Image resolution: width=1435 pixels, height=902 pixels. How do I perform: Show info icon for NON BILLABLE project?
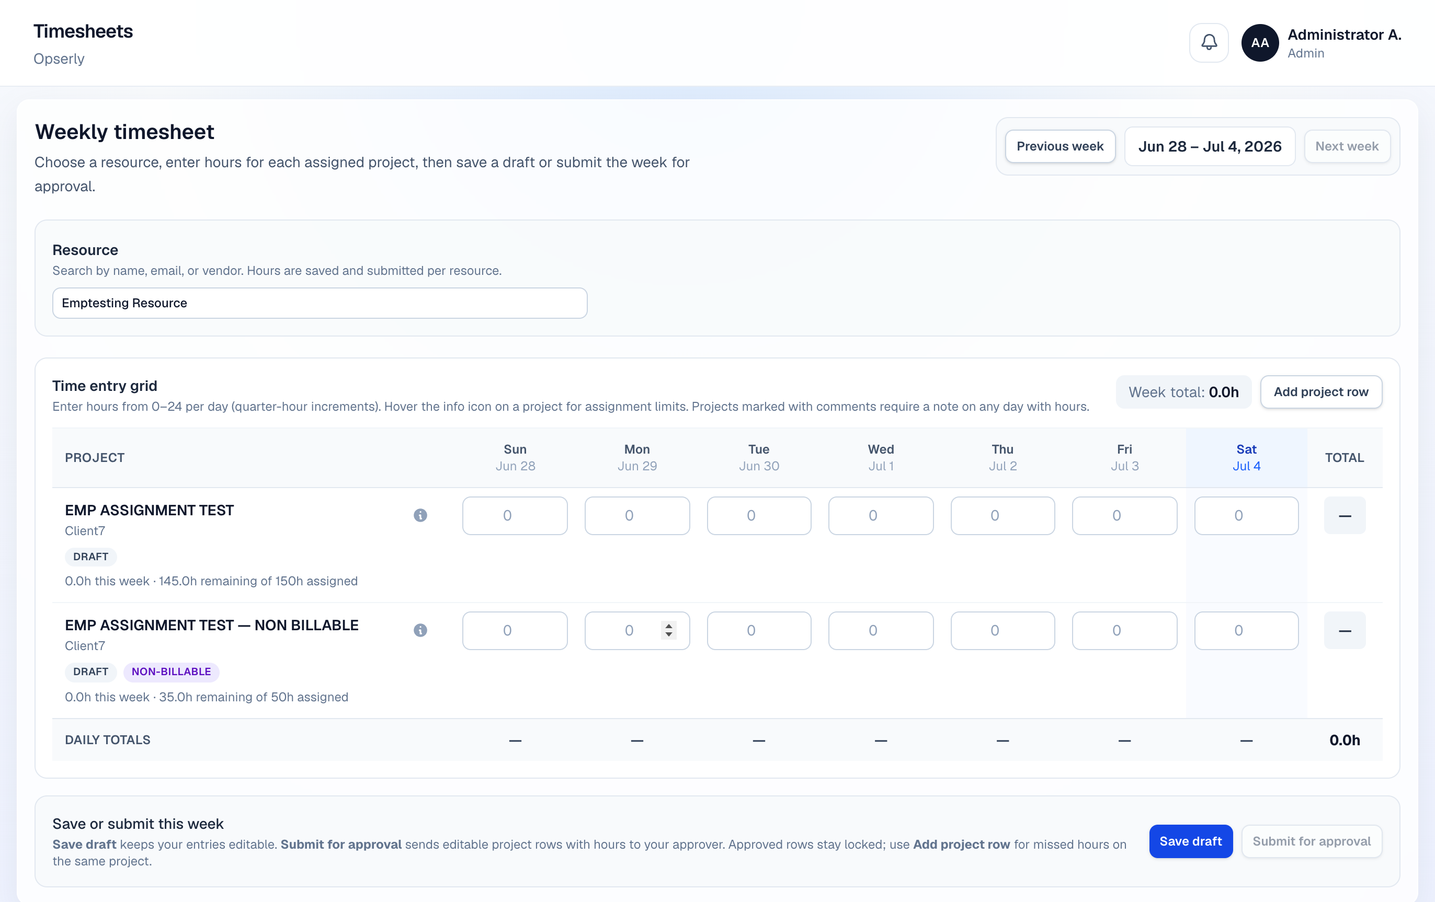(x=420, y=630)
